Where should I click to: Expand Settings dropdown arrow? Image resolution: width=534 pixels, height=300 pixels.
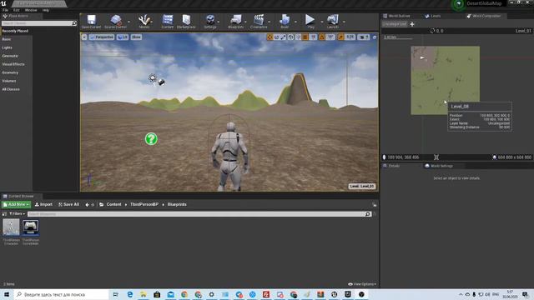click(219, 22)
